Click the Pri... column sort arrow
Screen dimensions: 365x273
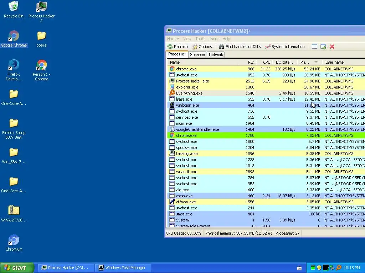(316, 62)
